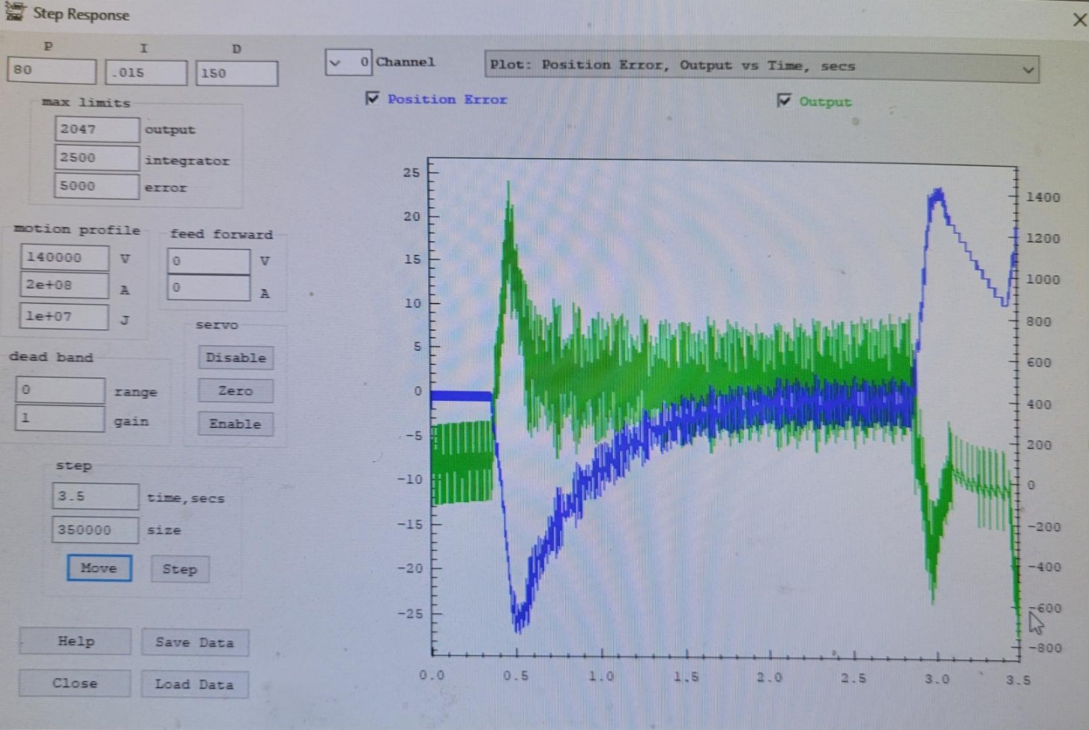Close the Step Response window

click(x=1079, y=20)
